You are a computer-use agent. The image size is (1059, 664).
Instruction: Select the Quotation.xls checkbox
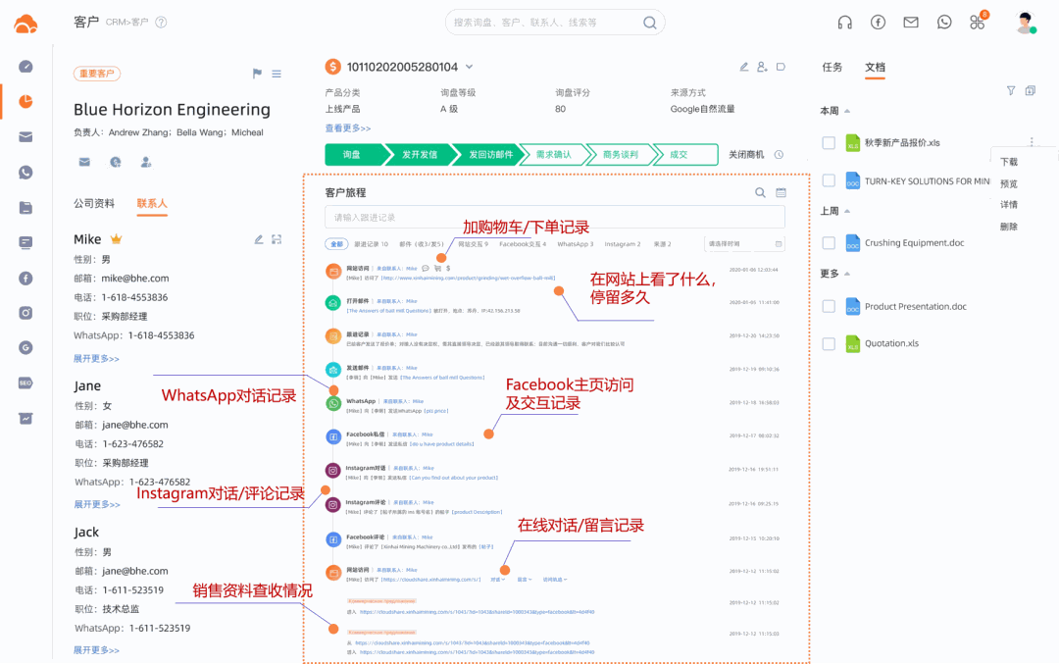point(829,344)
